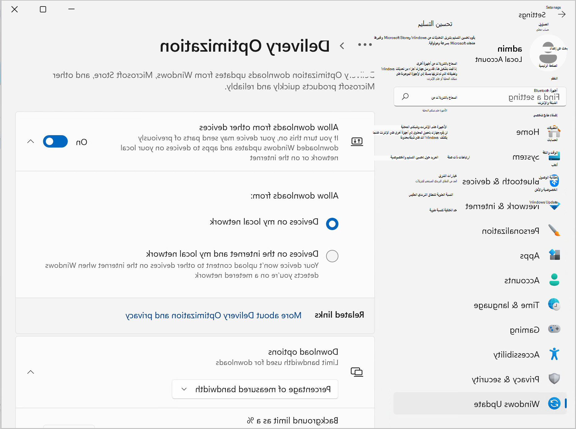The height and width of the screenshot is (429, 576).
Task: Click the Settings back arrow
Action: click(x=562, y=15)
